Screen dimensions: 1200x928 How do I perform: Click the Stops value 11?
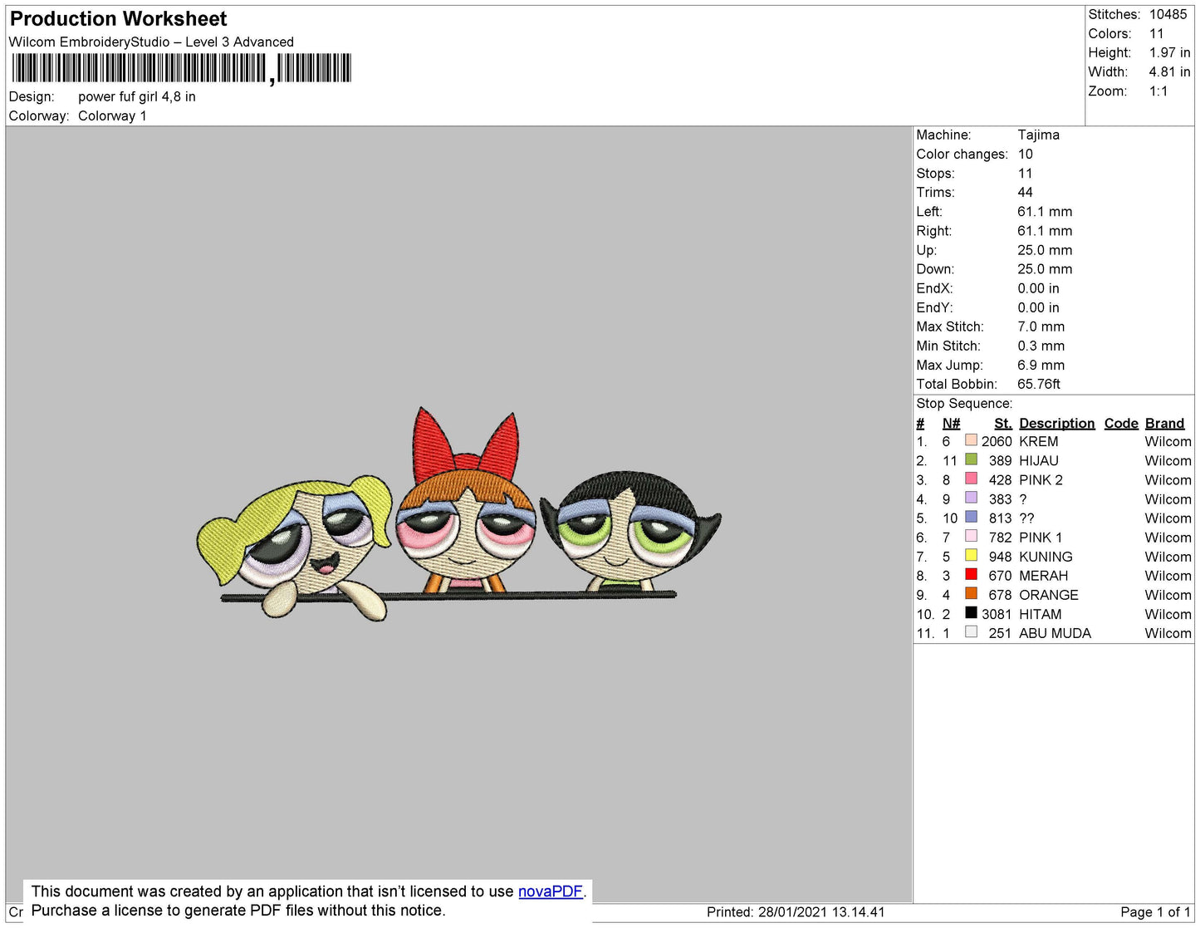[1025, 174]
